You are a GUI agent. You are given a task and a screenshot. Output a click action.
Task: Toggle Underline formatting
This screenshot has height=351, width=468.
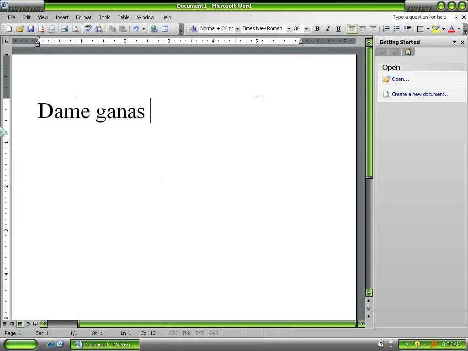(338, 29)
